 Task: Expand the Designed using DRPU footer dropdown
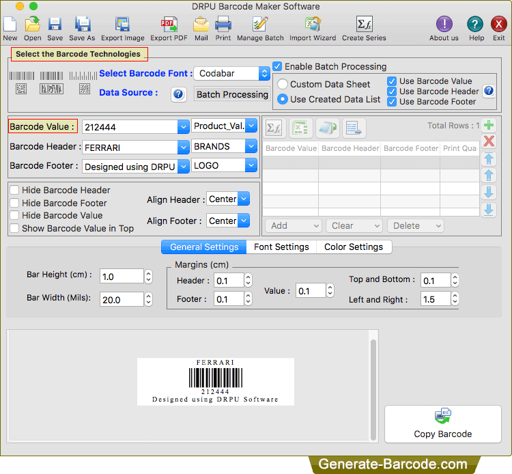pos(184,167)
